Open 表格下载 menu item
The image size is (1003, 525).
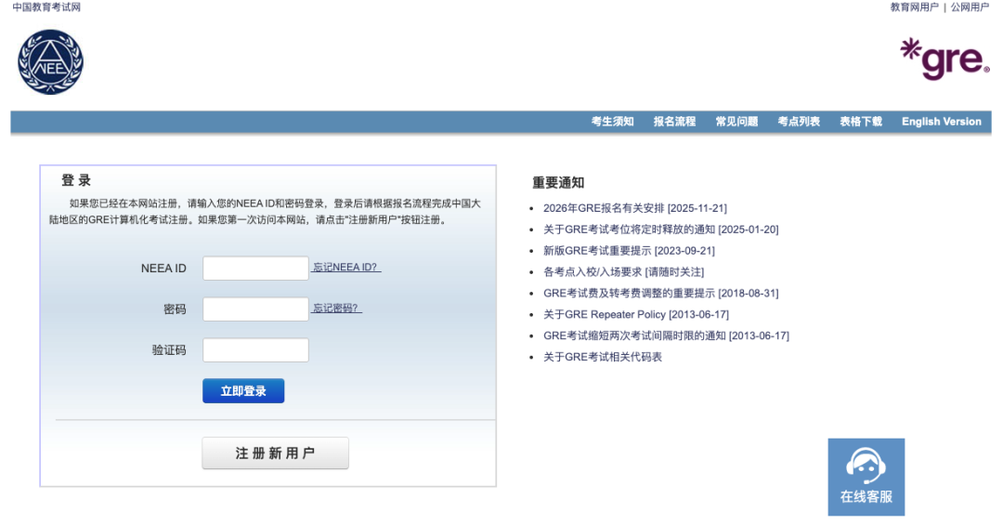[x=860, y=122]
